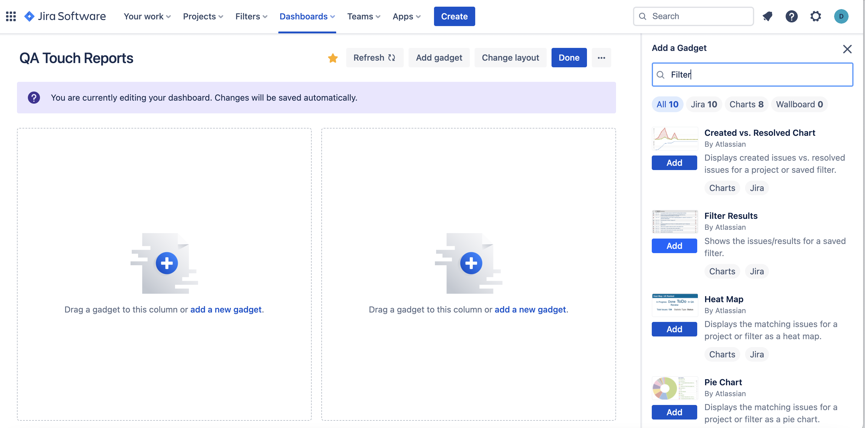
Task: Close the Add a Gadget panel
Action: coord(847,49)
